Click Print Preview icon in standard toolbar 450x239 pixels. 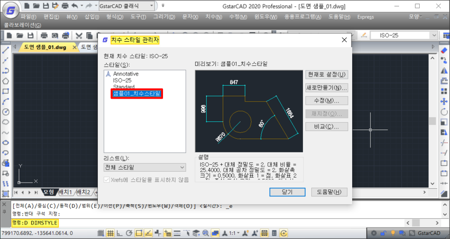coord(54,36)
